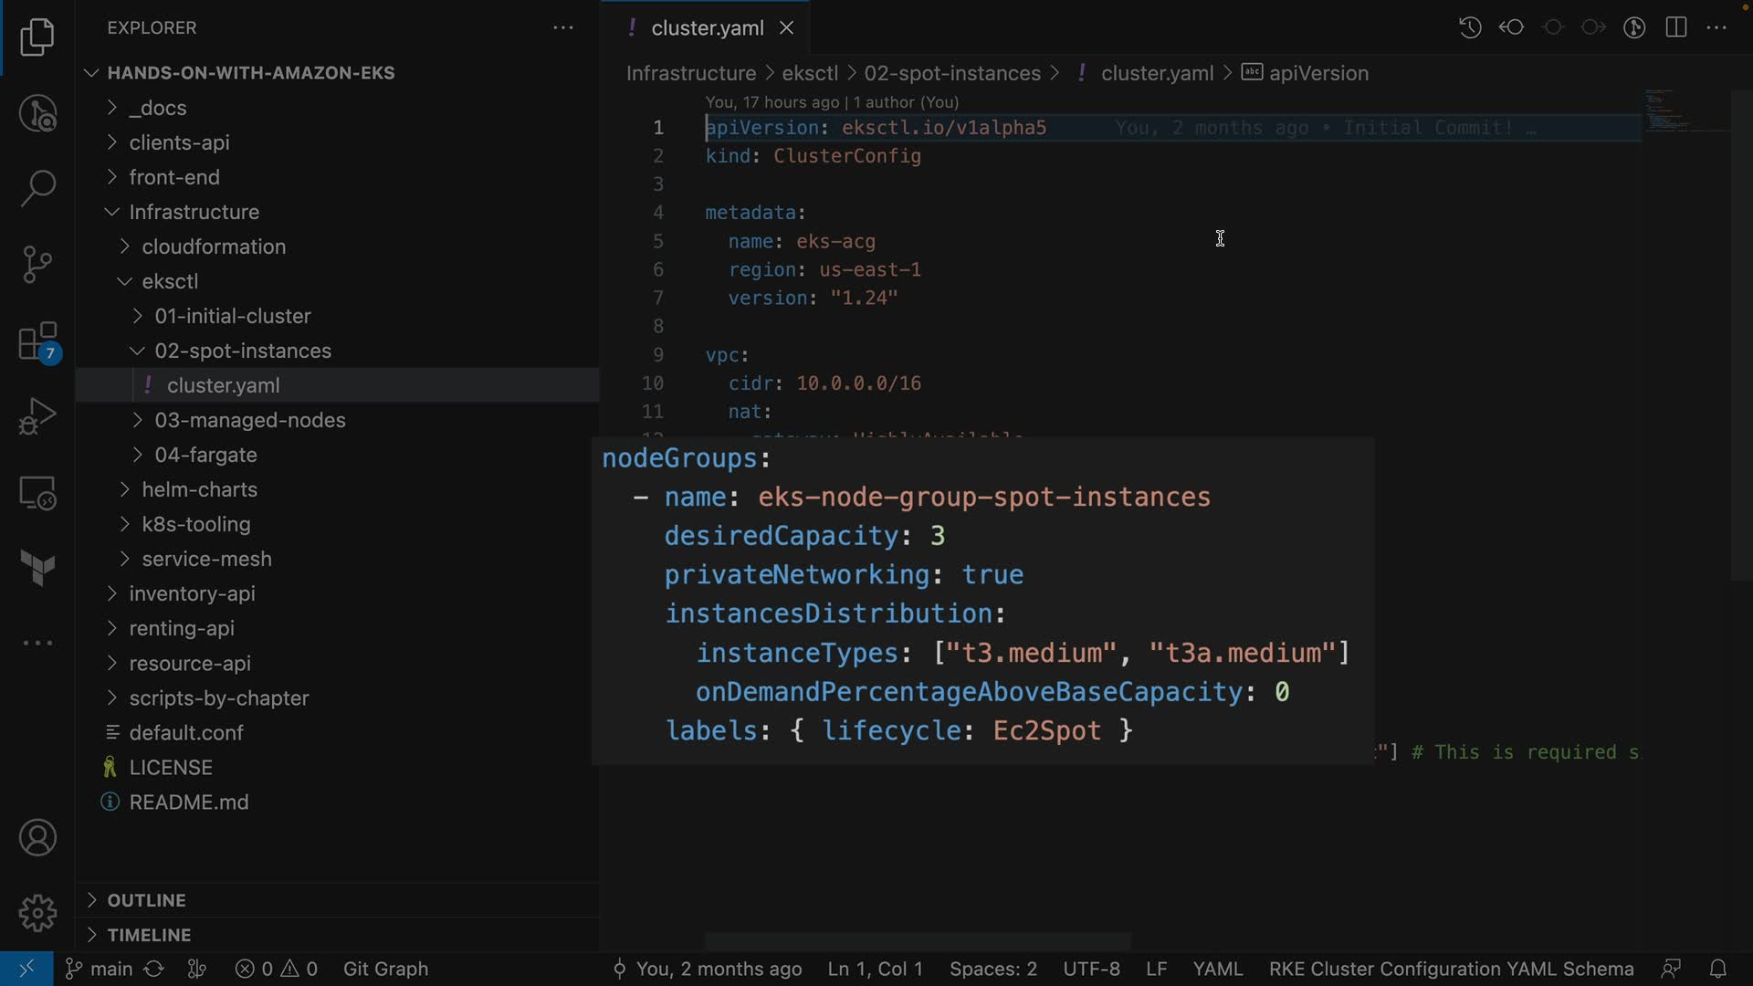Click the split editor right icon
Screen dimensions: 1753x986
(x=1675, y=27)
